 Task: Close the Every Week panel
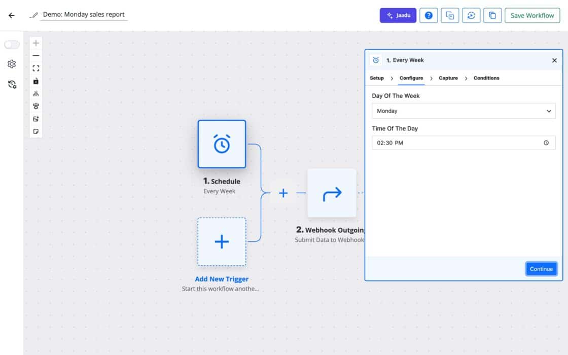point(554,60)
